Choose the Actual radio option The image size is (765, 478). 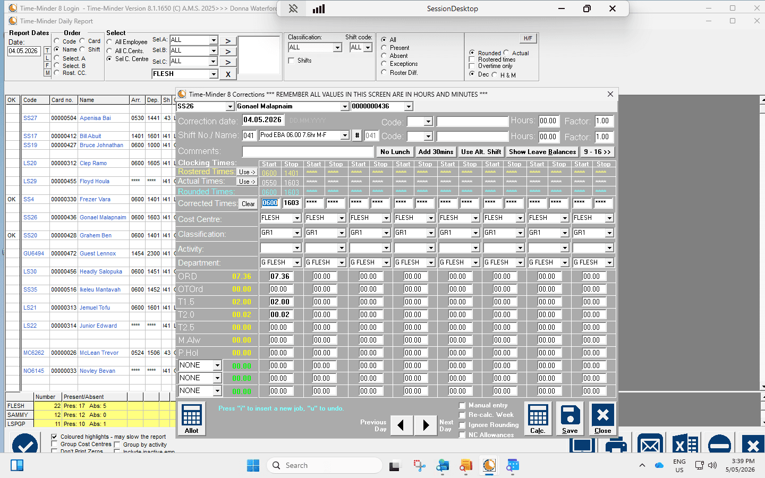point(506,53)
